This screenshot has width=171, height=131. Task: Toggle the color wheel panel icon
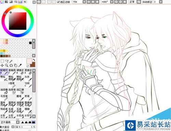point(2,2)
